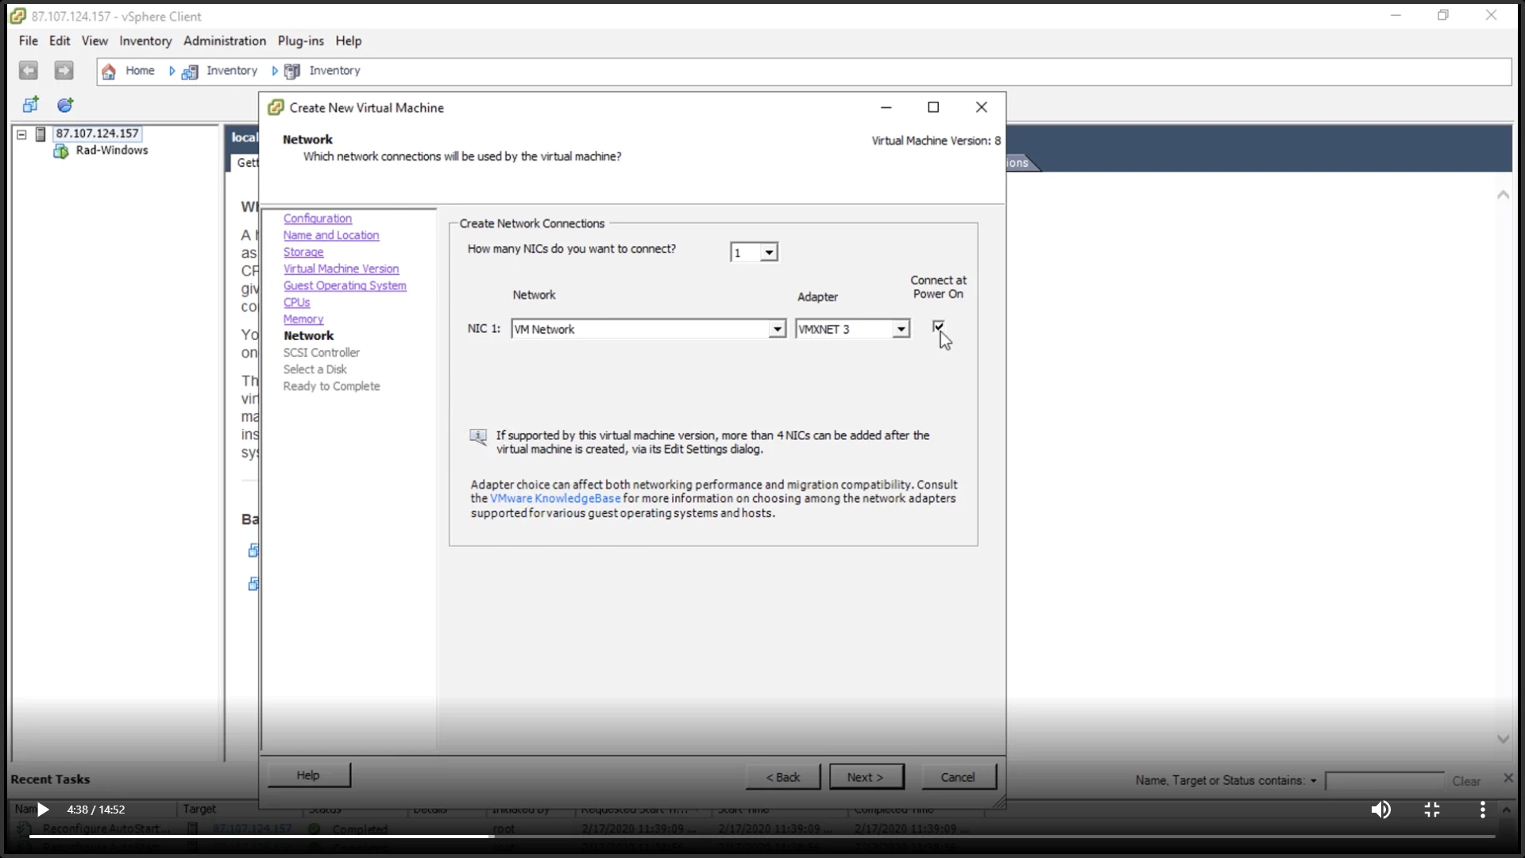This screenshot has height=858, width=1525.
Task: Click the Home icon in breadcrumb bar
Action: (109, 71)
